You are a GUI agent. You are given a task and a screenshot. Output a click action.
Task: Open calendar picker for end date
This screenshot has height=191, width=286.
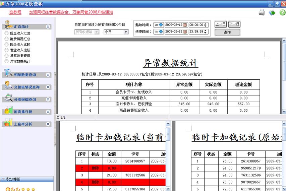point(185,32)
